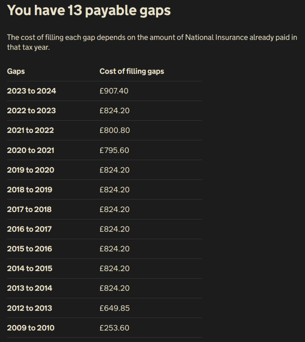The image size is (305, 342).
Task: Click the "2019 to 2020" tax year label
Action: click(31, 170)
